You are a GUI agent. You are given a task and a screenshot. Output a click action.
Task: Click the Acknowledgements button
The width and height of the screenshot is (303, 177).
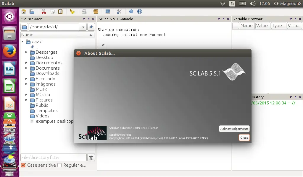(x=234, y=129)
